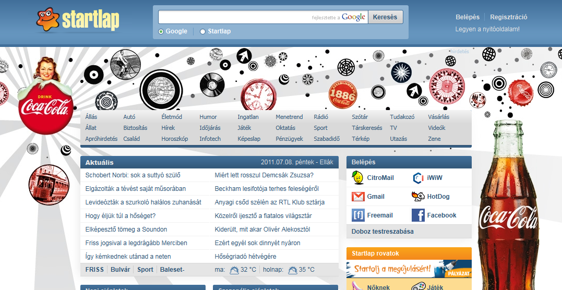Open the Vásárlás category
Screen dimensions: 562x290
pyautogui.click(x=438, y=117)
